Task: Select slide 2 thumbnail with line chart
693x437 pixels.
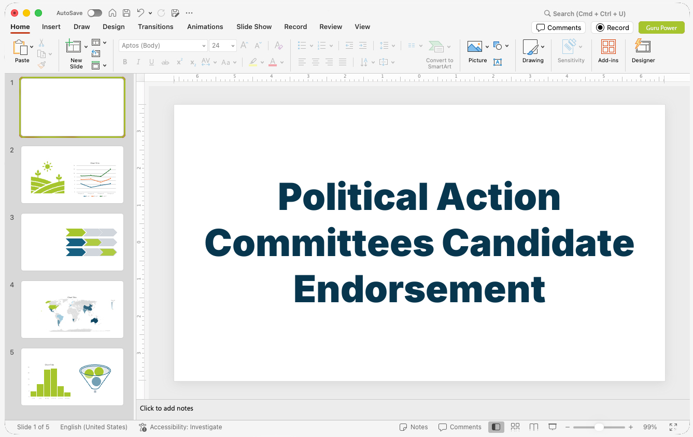Action: click(x=72, y=175)
